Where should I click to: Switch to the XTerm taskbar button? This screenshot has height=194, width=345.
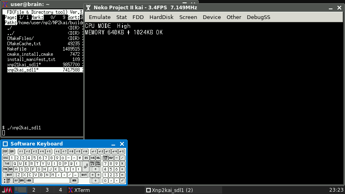point(79,190)
